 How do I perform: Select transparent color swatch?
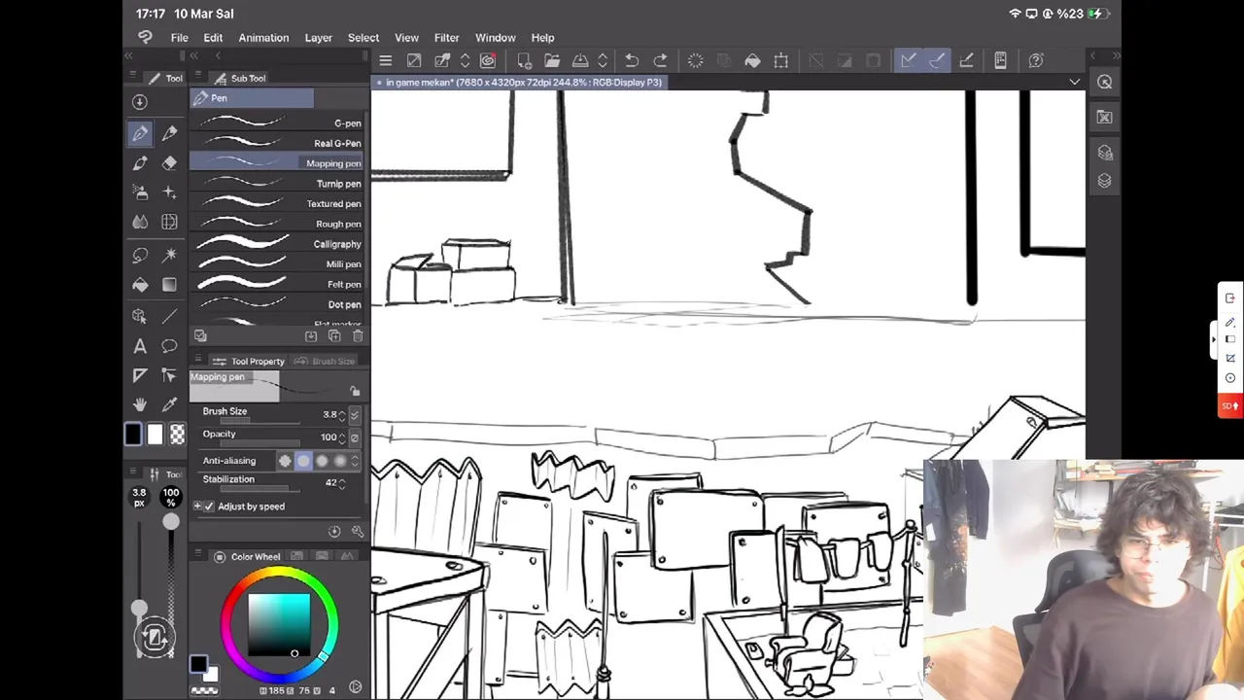[x=177, y=435]
